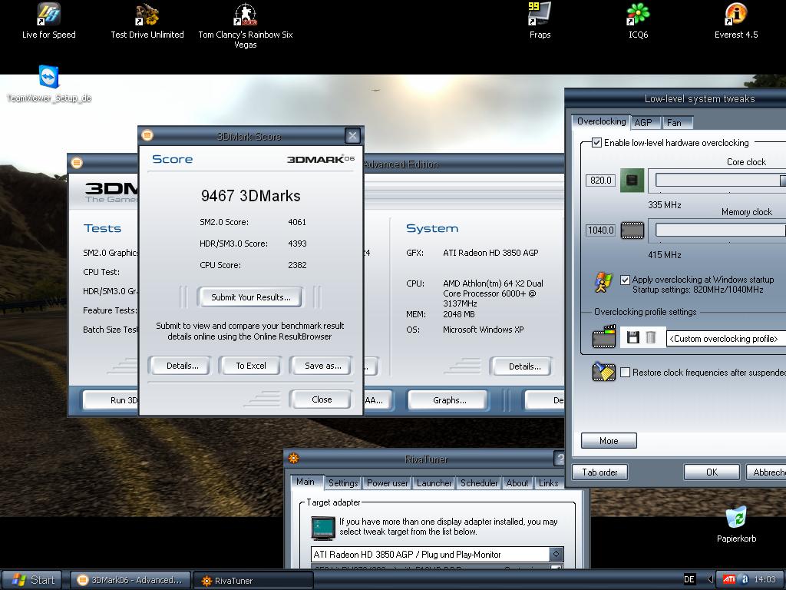Toggle Apply overclocking at Windows startup
Screen dimensions: 786x590
point(625,280)
